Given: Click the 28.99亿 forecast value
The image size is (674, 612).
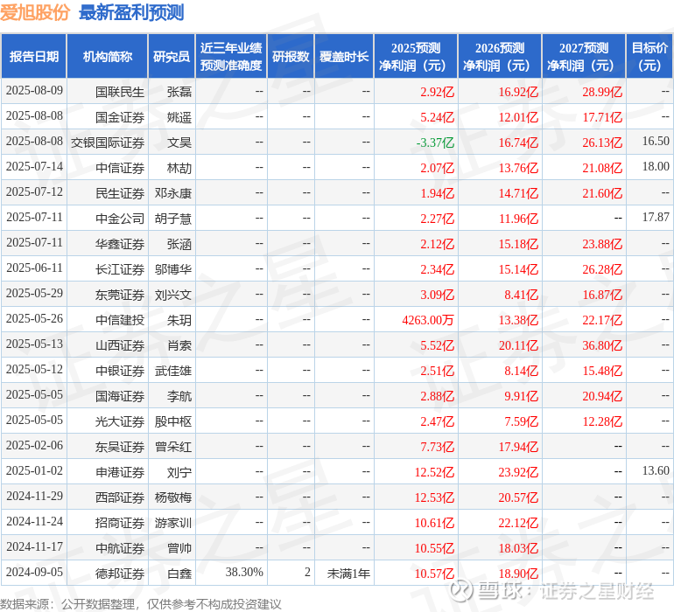Looking at the screenshot, I should 602,92.
